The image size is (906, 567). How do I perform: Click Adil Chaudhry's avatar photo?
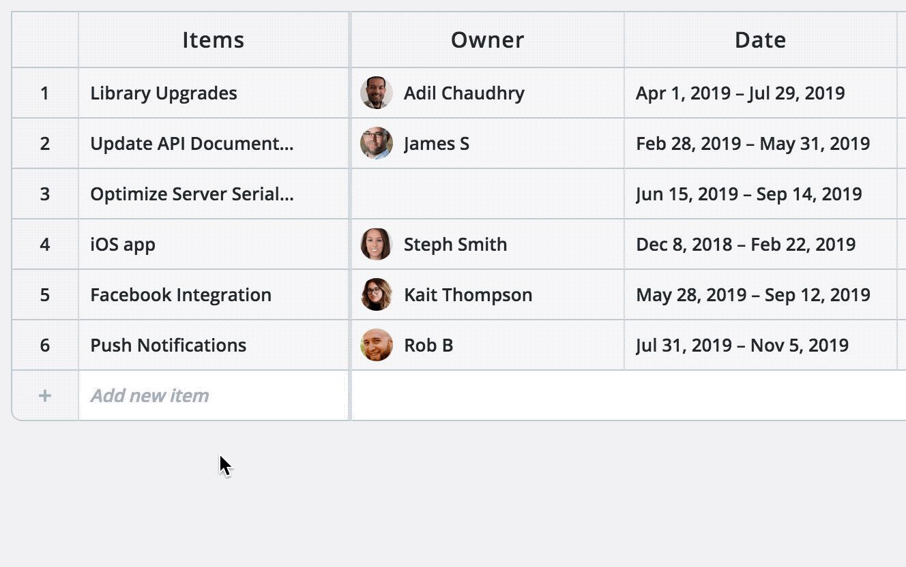coord(376,93)
